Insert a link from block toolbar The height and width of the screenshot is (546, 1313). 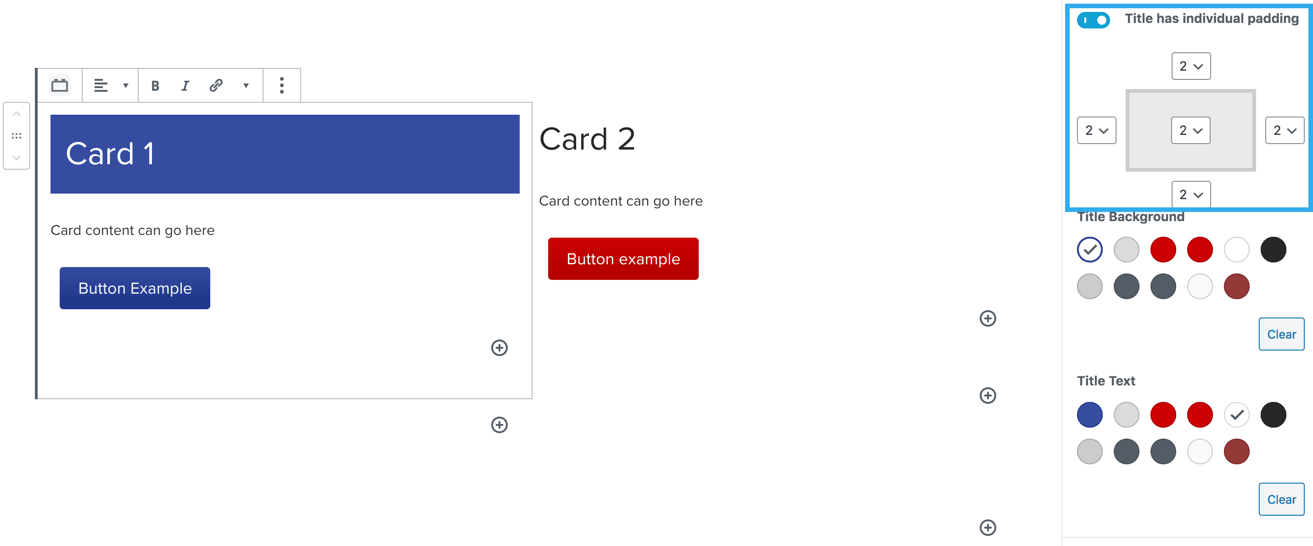(x=216, y=85)
